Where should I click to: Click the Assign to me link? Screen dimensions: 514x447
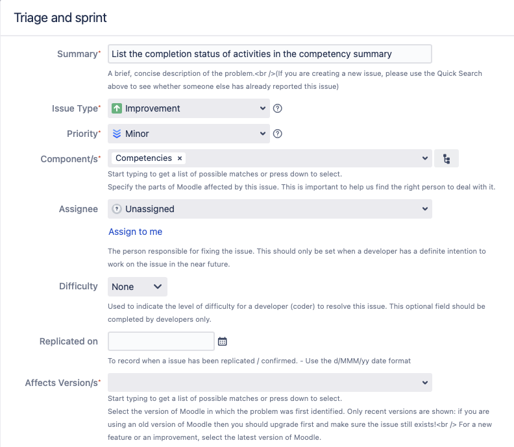(x=136, y=232)
